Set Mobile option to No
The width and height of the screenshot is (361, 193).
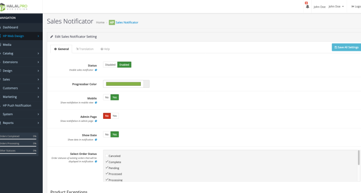107,98
